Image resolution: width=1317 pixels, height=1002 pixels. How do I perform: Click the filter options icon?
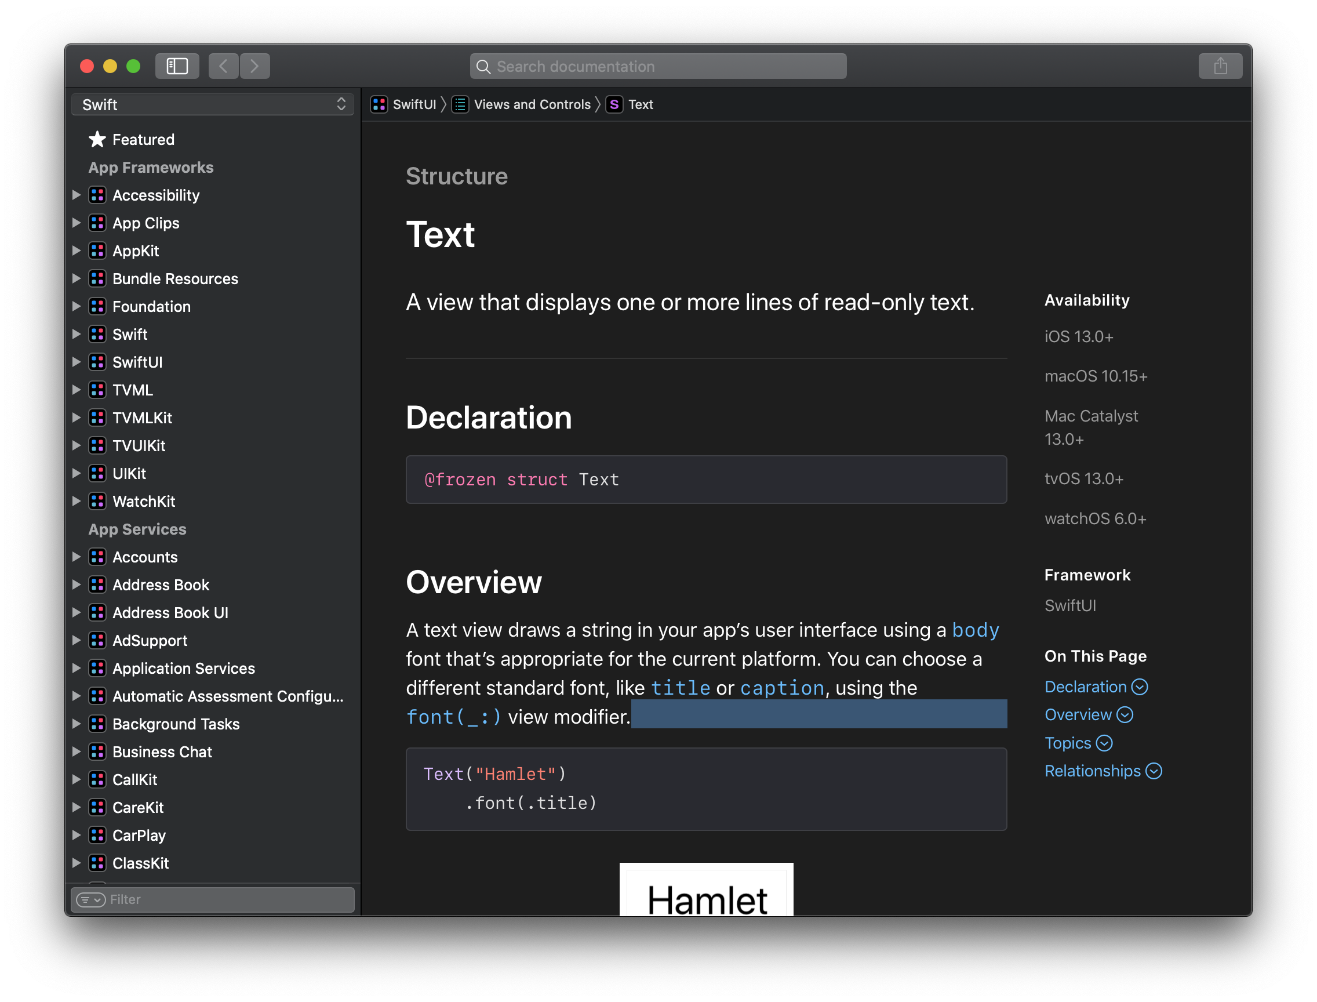pos(90,899)
